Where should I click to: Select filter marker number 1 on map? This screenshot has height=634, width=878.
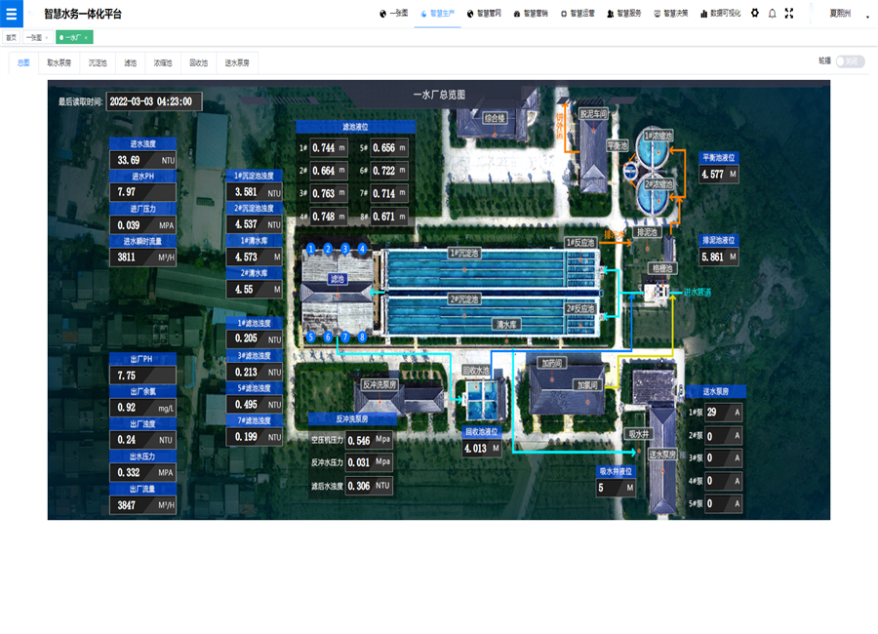311,249
